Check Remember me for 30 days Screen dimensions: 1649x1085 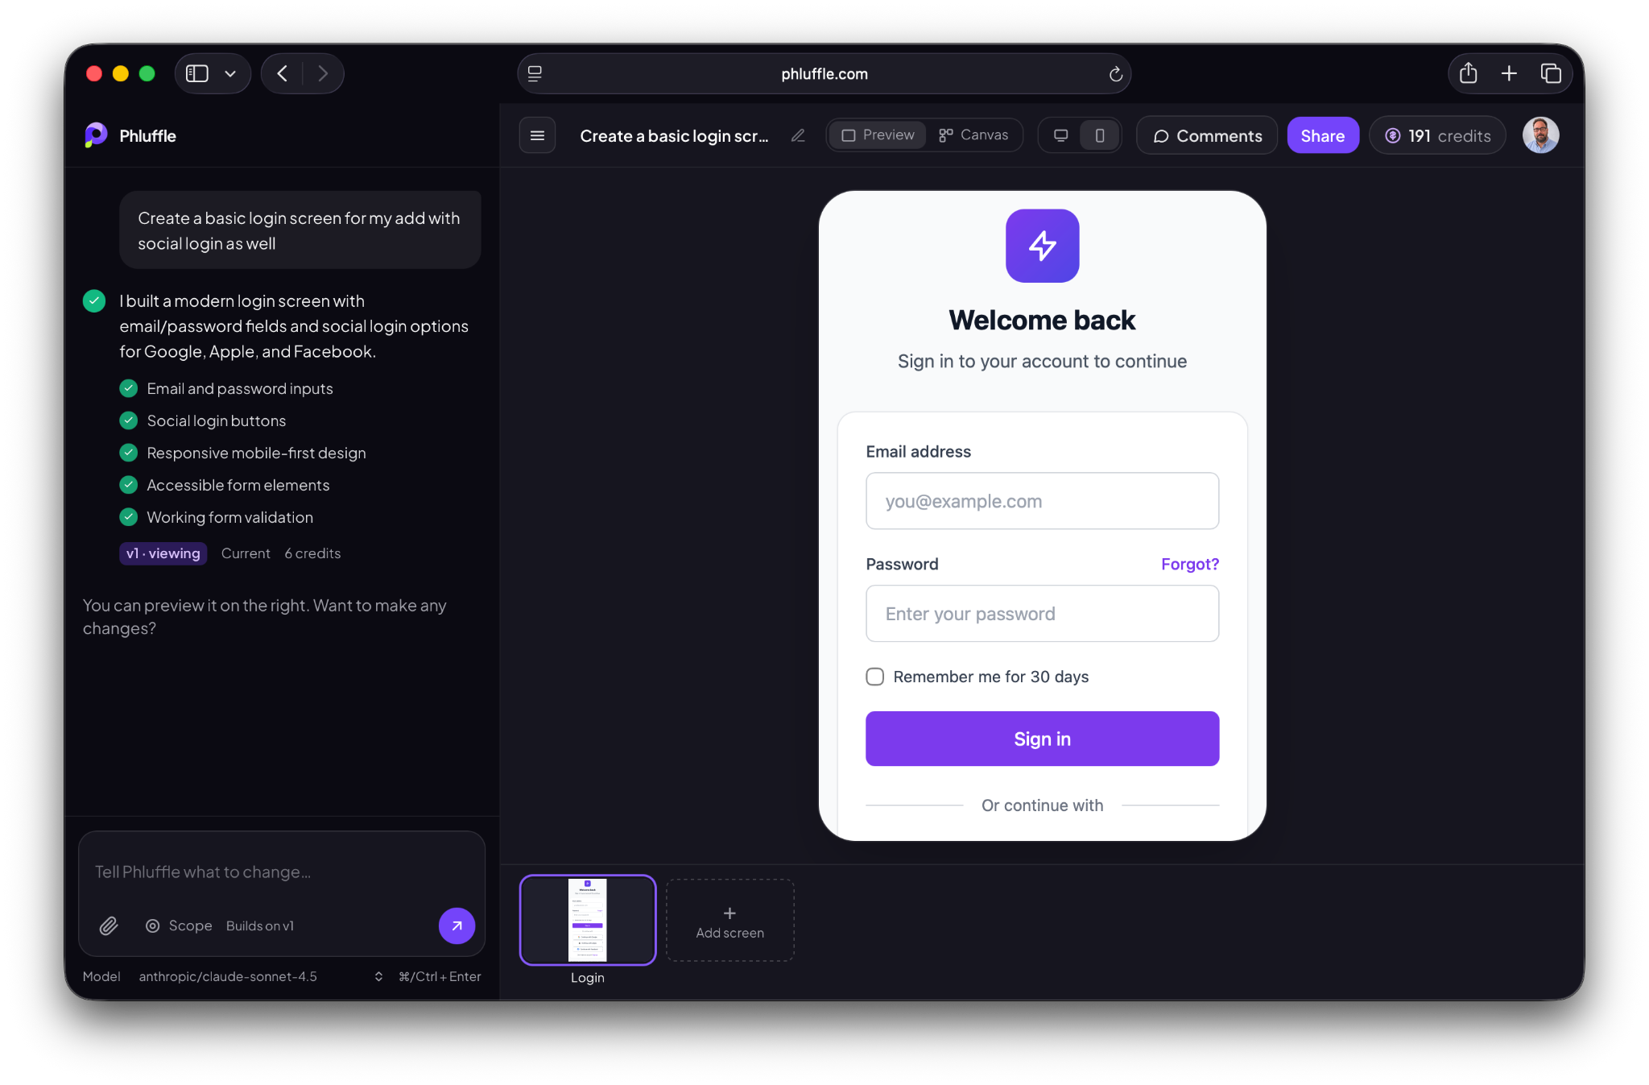pos(874,677)
